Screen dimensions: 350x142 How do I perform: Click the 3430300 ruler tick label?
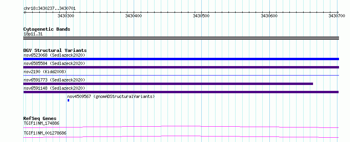[66, 16]
